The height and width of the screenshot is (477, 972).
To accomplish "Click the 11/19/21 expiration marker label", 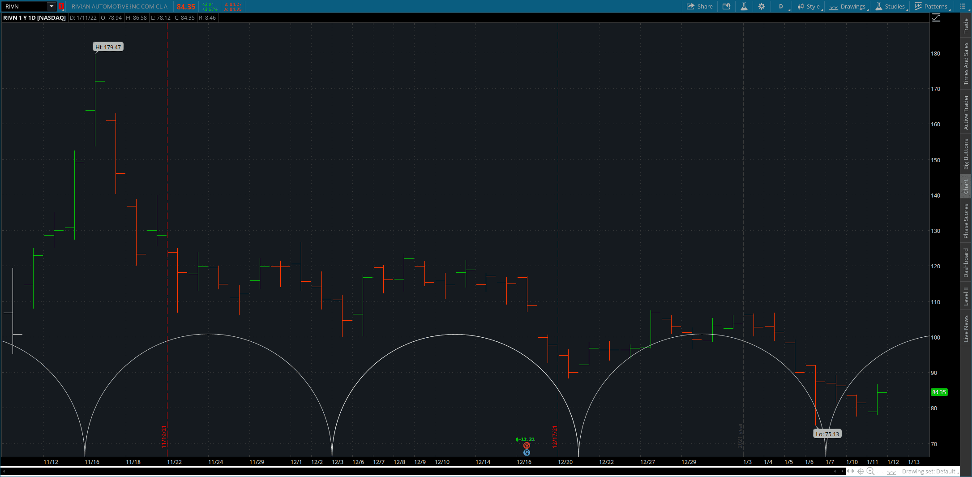I will (x=164, y=437).
